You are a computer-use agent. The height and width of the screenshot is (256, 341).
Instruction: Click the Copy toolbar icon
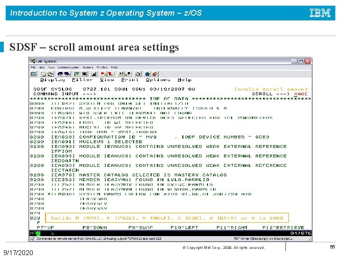pos(43,74)
